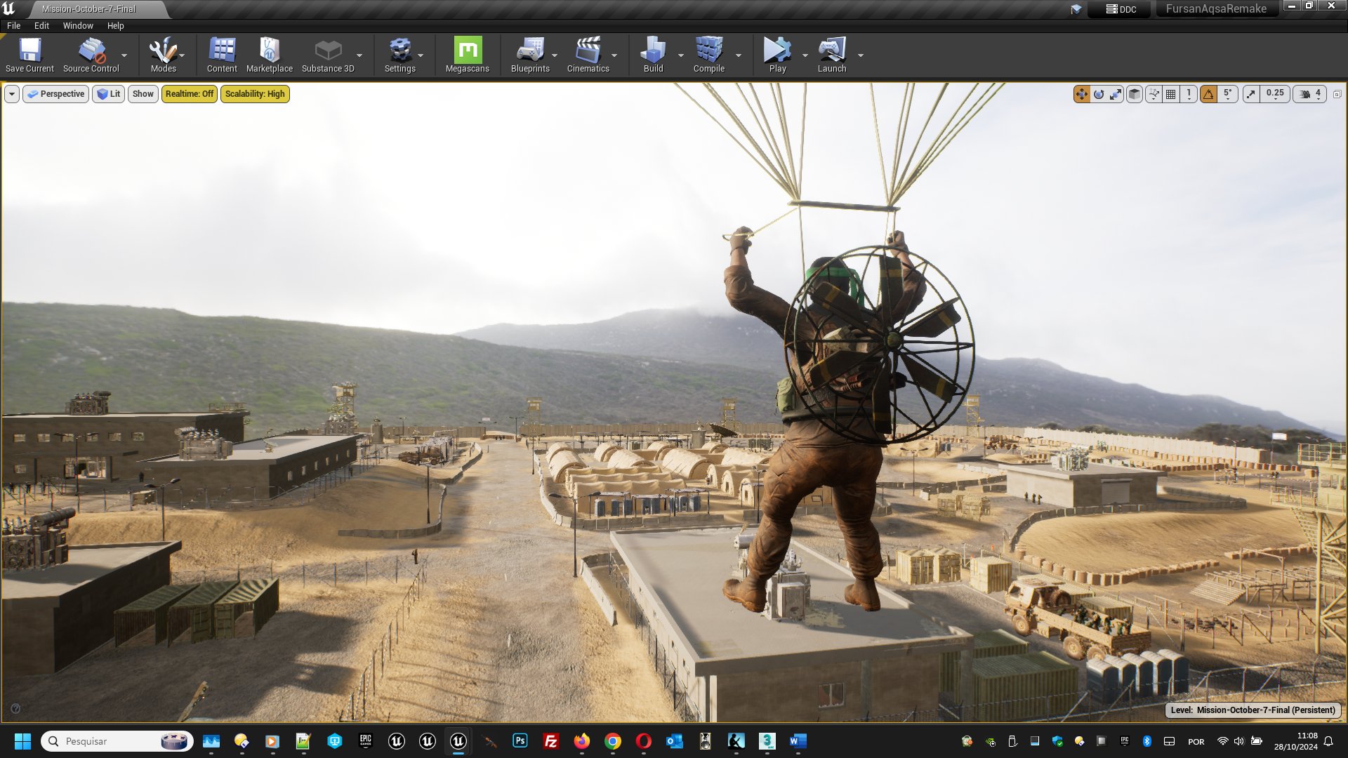
Task: Toggle the Realtime: Off viewport warning
Action: (x=190, y=94)
